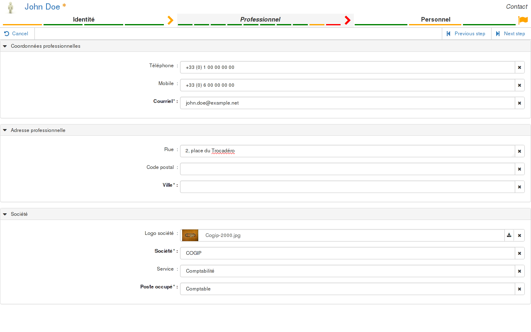Collapse the Société section
The image size is (531, 332).
[5, 214]
